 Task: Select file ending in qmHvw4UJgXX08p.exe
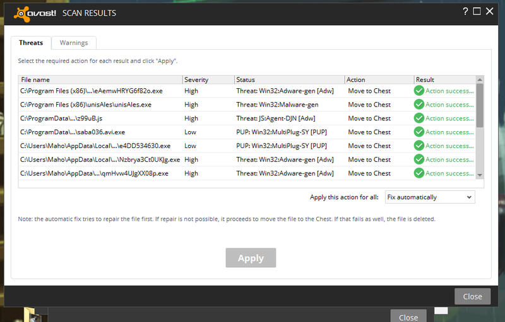(x=94, y=173)
